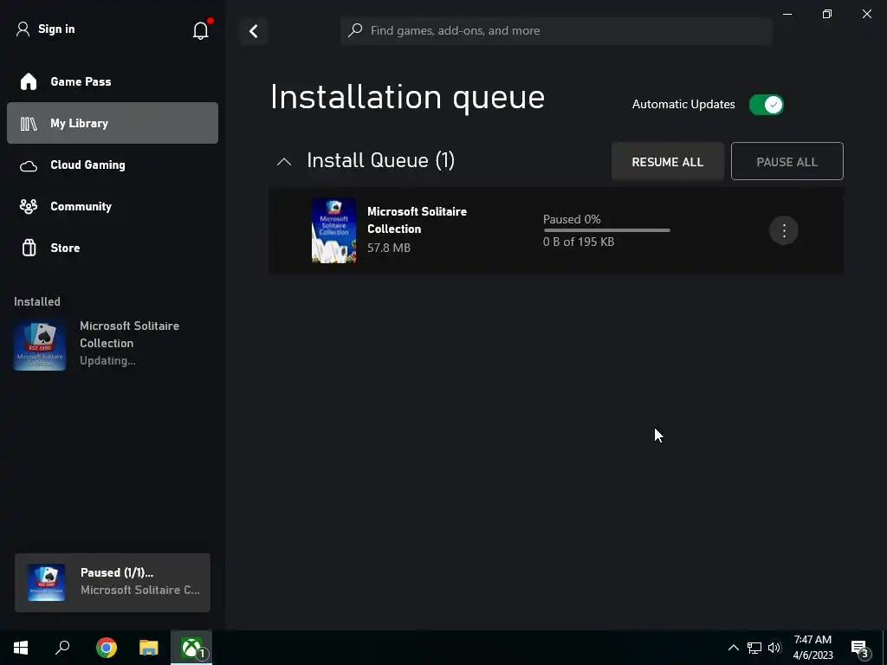Click the network tray icon

pos(754,648)
